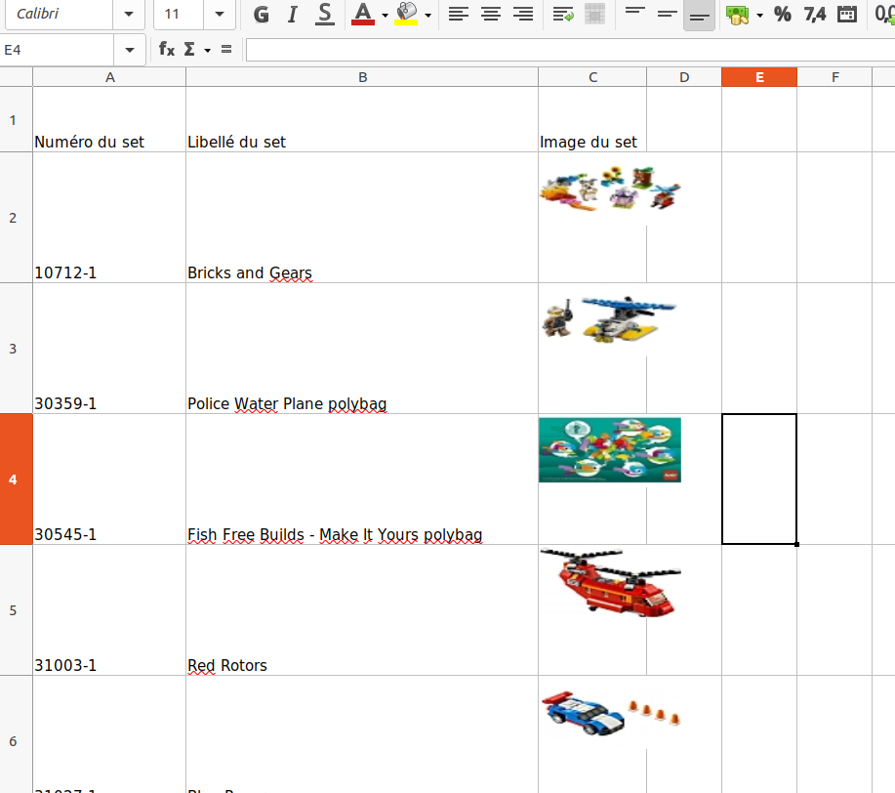Click the merge and center cells icon
The height and width of the screenshot is (793, 895).
point(594,15)
